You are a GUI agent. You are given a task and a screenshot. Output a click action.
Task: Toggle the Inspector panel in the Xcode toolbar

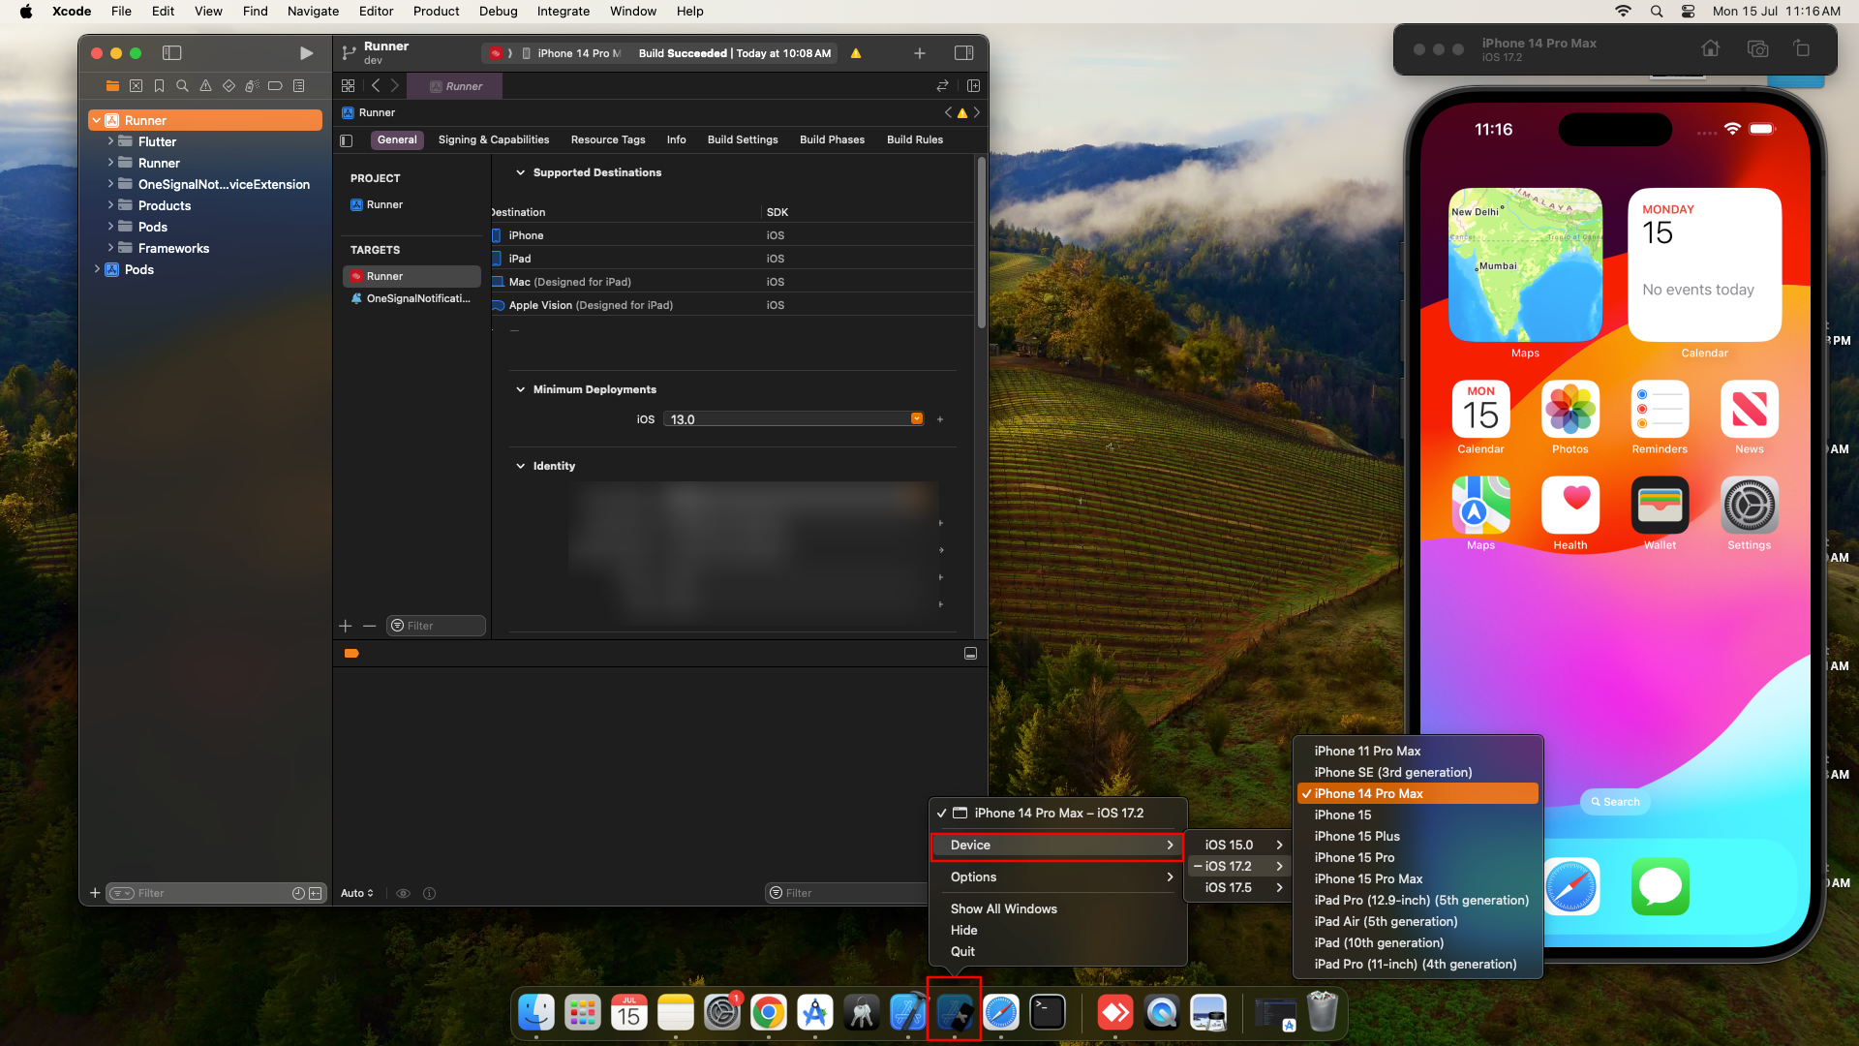tap(963, 53)
